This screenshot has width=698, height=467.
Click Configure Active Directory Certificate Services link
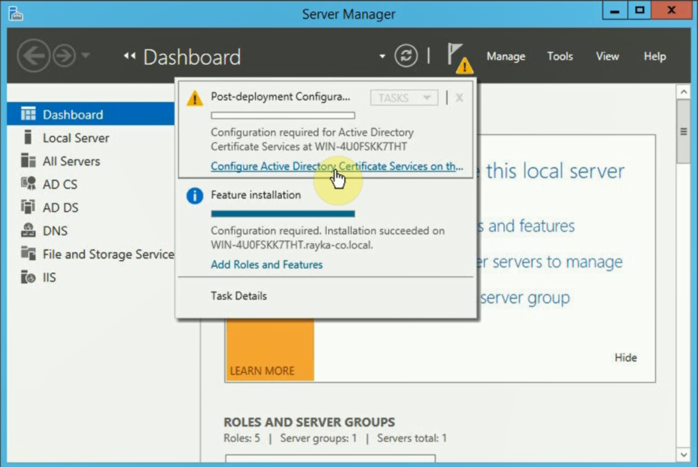(337, 166)
